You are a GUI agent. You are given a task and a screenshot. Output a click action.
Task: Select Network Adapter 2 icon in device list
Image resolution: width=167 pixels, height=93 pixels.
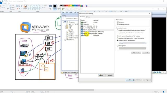pos(82,32)
